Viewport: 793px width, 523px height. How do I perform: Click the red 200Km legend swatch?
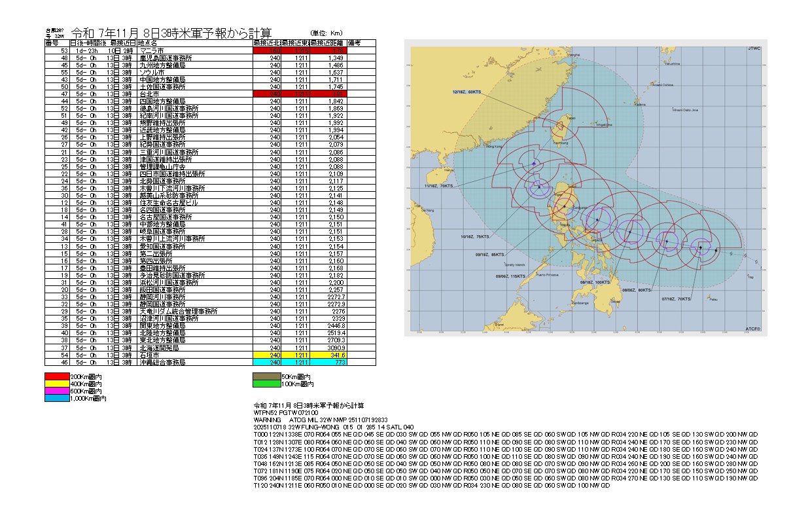[56, 377]
